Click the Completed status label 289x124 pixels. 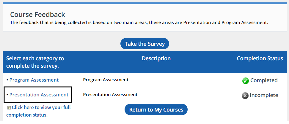[264, 80]
